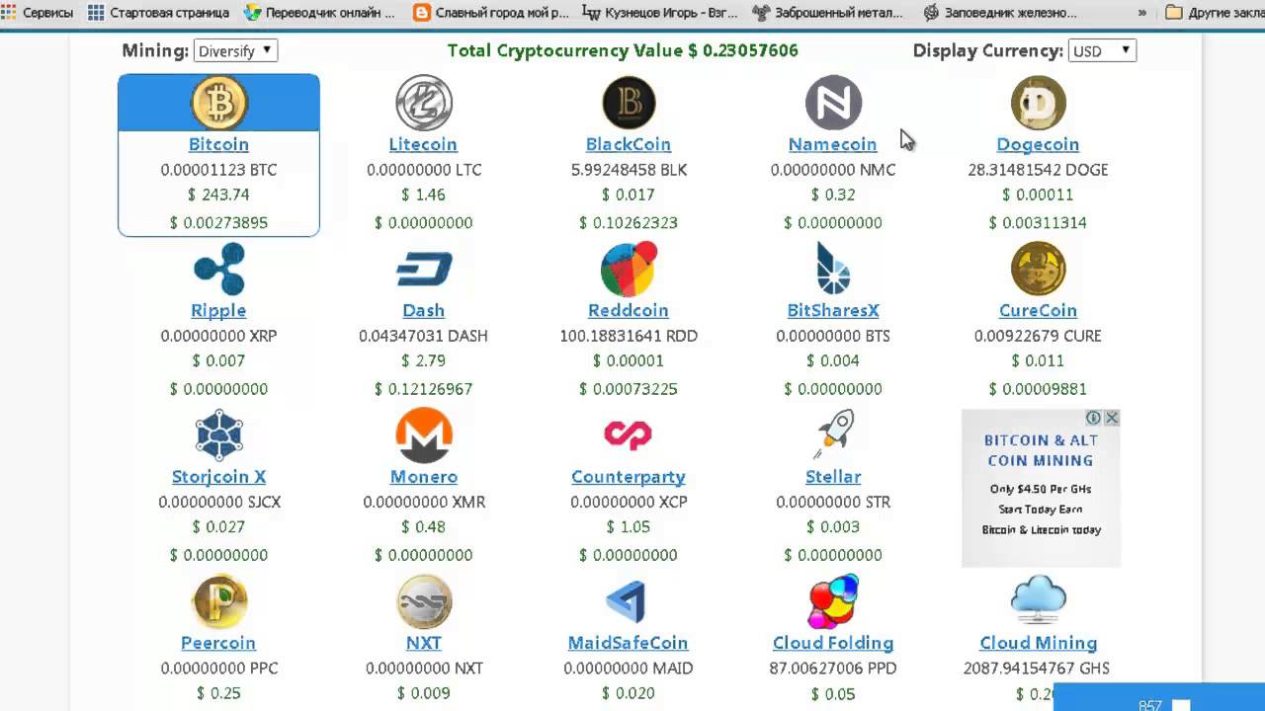
Task: Open the Counterparty link
Action: pyautogui.click(x=629, y=476)
